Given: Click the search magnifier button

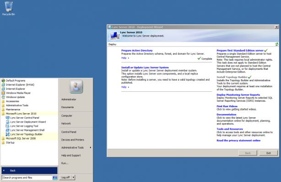Looking at the screenshot, I should point(55,177).
